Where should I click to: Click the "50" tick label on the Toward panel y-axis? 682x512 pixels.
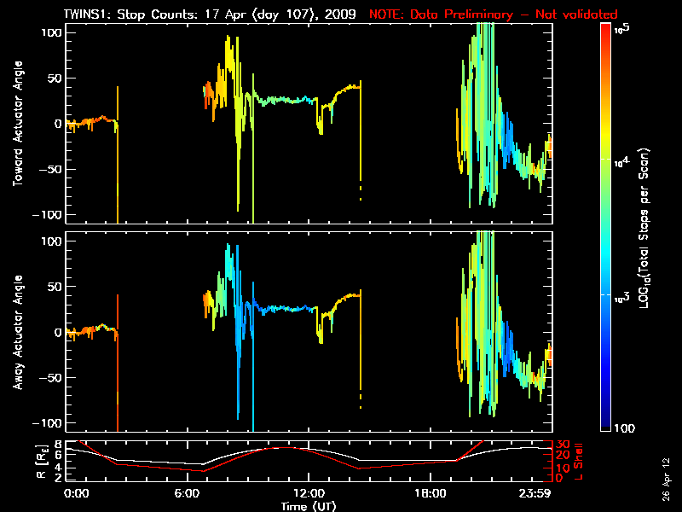click(x=55, y=78)
